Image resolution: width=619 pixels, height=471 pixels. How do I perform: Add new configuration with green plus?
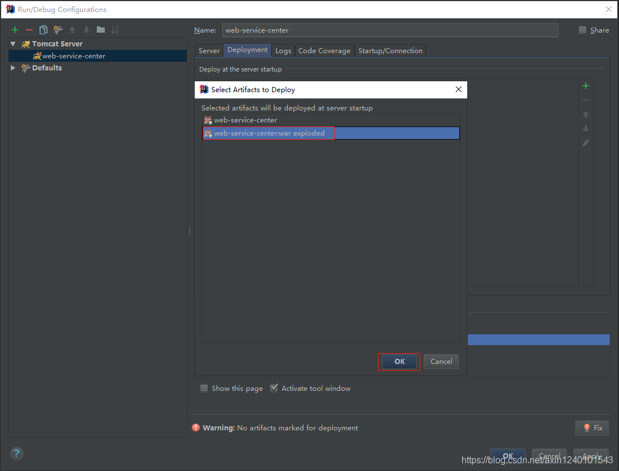tap(15, 30)
